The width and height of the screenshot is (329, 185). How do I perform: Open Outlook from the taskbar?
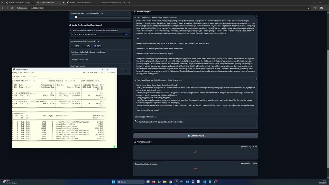coord(188,182)
